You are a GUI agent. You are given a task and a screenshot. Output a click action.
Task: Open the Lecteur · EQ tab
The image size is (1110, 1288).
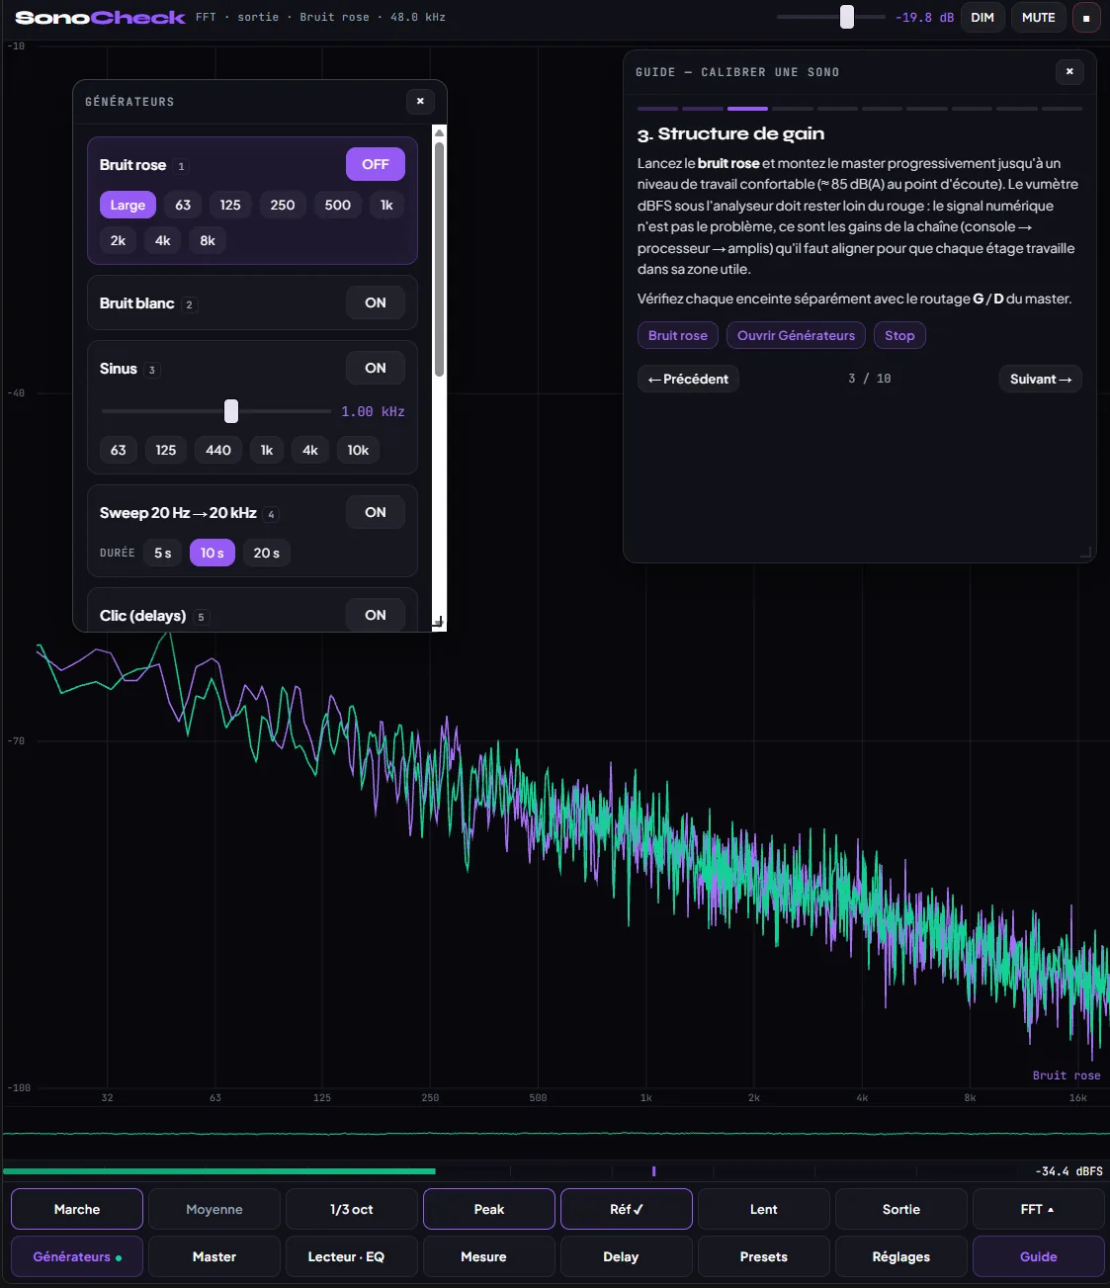tap(352, 1256)
